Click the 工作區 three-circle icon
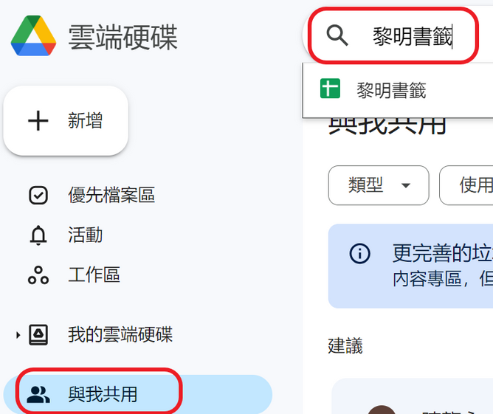The image size is (493, 414). (38, 275)
